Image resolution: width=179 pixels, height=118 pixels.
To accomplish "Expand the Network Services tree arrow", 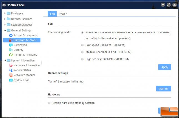I will tap(5, 19).
